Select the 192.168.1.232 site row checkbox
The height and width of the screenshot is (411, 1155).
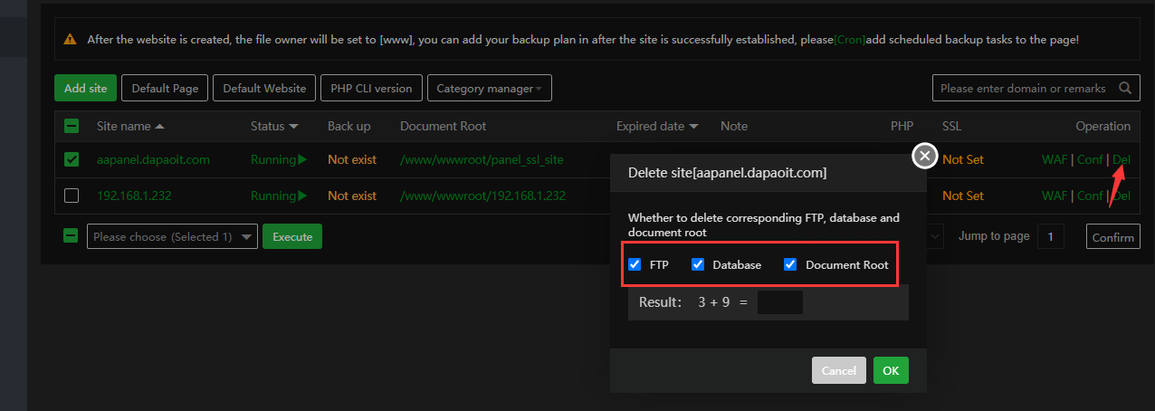(72, 196)
